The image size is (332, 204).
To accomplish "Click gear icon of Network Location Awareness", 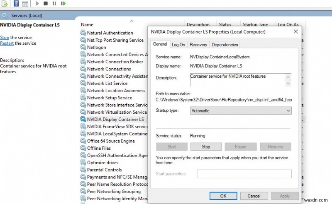I will click(83, 90).
